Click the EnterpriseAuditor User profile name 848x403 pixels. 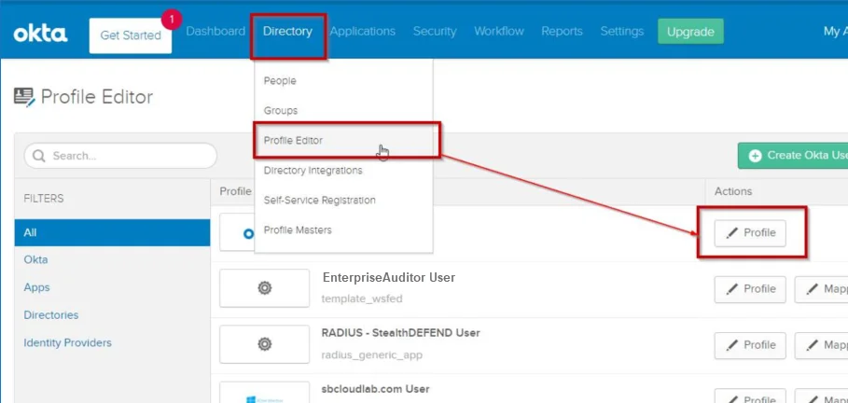point(389,277)
